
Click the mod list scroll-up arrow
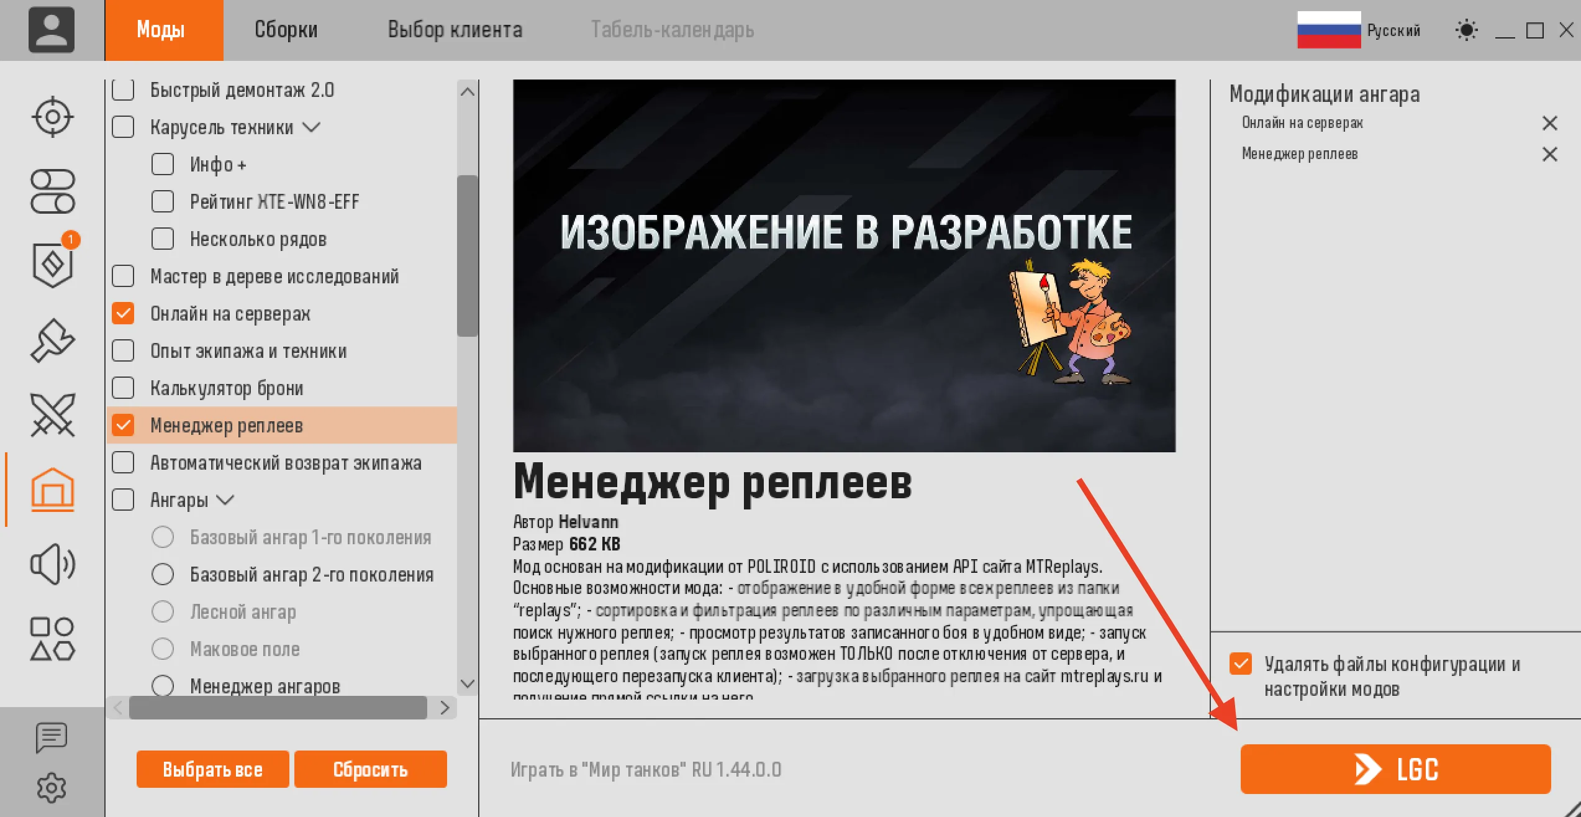(468, 92)
